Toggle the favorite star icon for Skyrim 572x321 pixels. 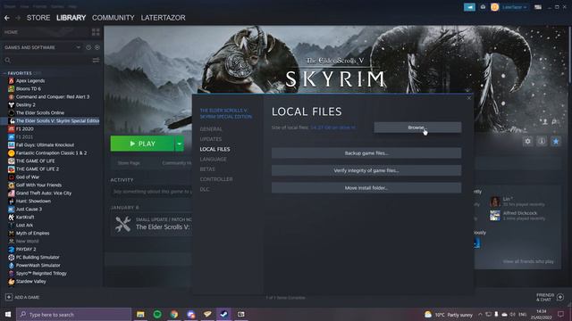pos(556,141)
